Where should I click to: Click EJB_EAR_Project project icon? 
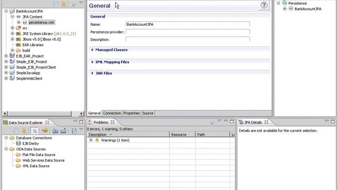pos(12,56)
